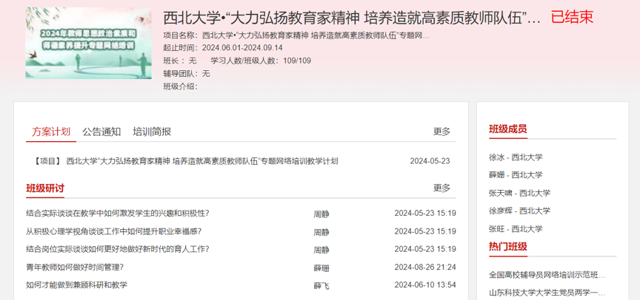Image resolution: width=640 pixels, height=300 pixels.
Task: Switch to the 培训简报 tab
Action: (152, 132)
